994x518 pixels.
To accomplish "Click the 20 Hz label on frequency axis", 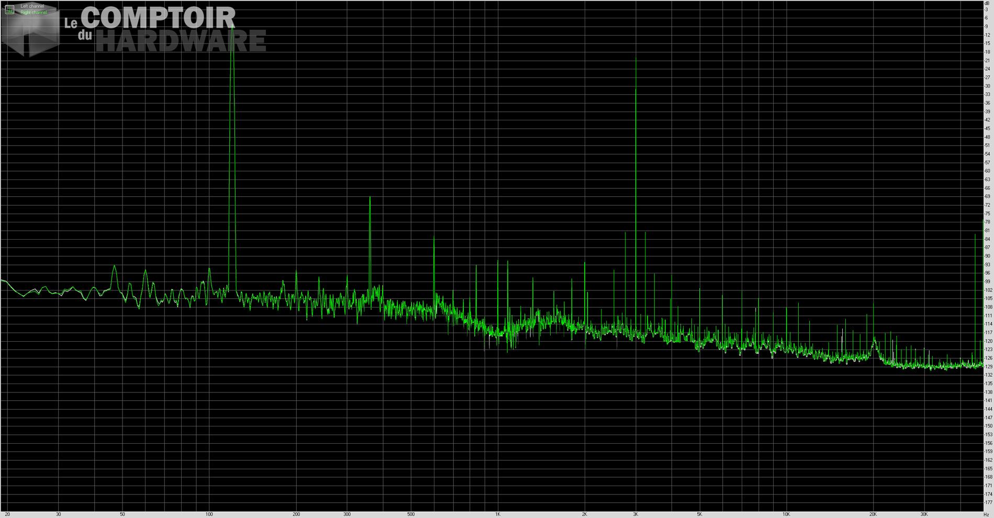I will [x=7, y=514].
